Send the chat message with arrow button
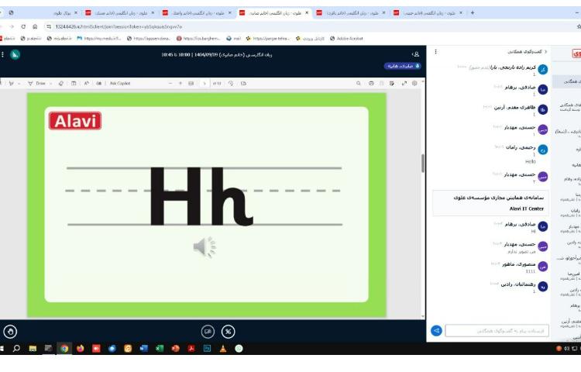This screenshot has width=581, height=372. coord(436,331)
